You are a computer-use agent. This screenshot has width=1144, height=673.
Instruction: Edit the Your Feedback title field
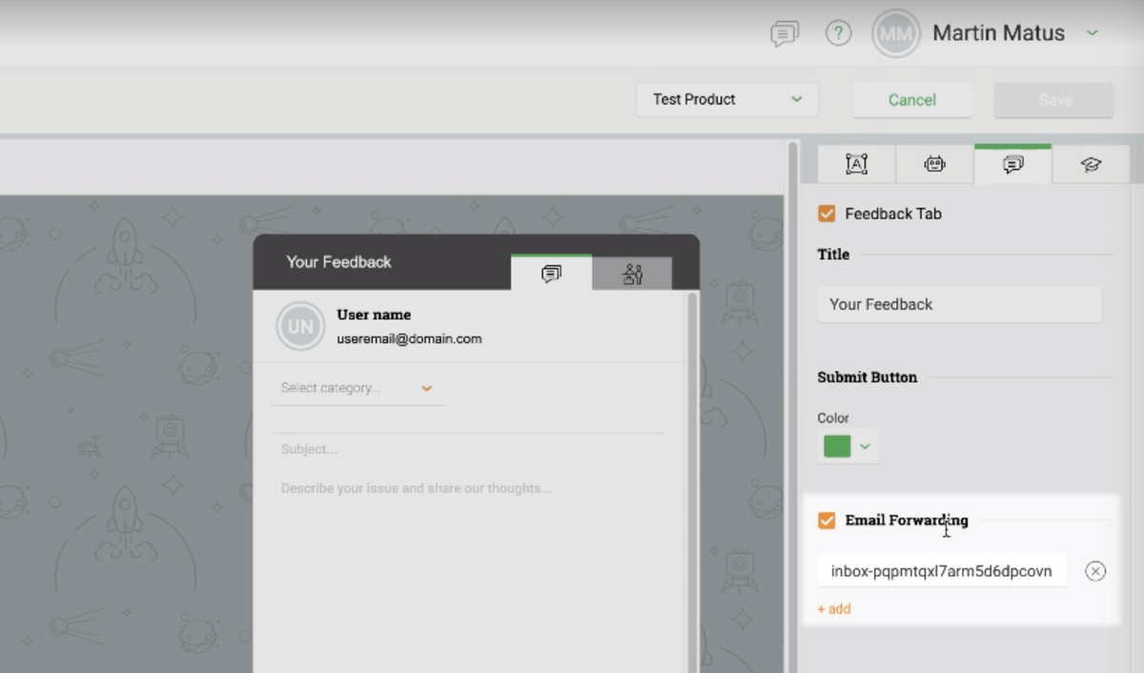pos(960,304)
